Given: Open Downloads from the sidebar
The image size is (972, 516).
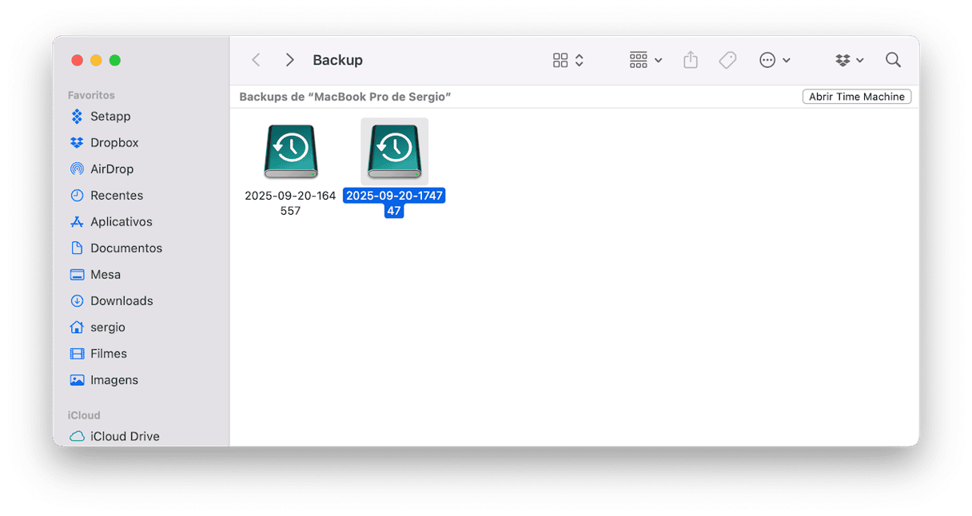Looking at the screenshot, I should [121, 301].
